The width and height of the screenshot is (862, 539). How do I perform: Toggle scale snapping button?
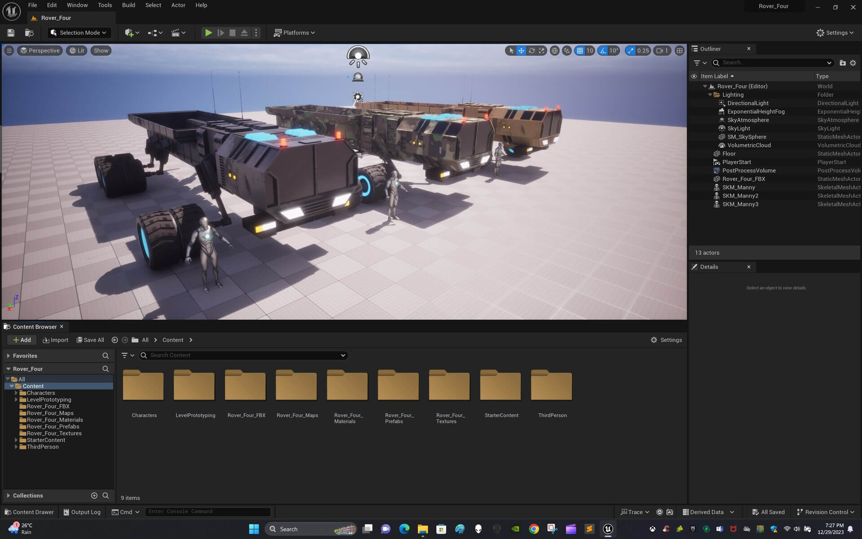click(x=631, y=51)
